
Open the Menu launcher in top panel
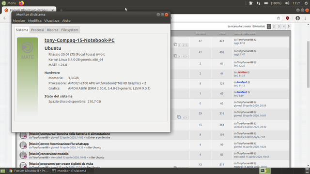9,3
